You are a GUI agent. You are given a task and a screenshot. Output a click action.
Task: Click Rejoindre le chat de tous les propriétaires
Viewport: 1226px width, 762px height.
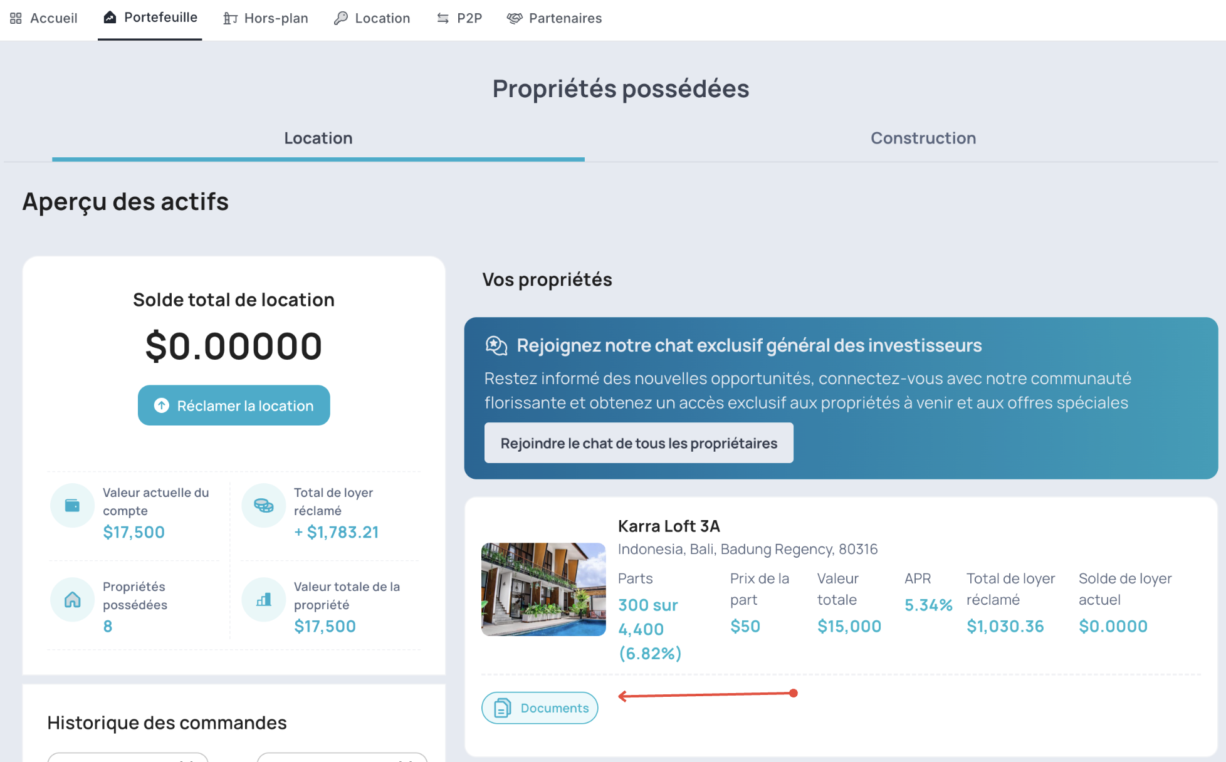click(x=638, y=443)
